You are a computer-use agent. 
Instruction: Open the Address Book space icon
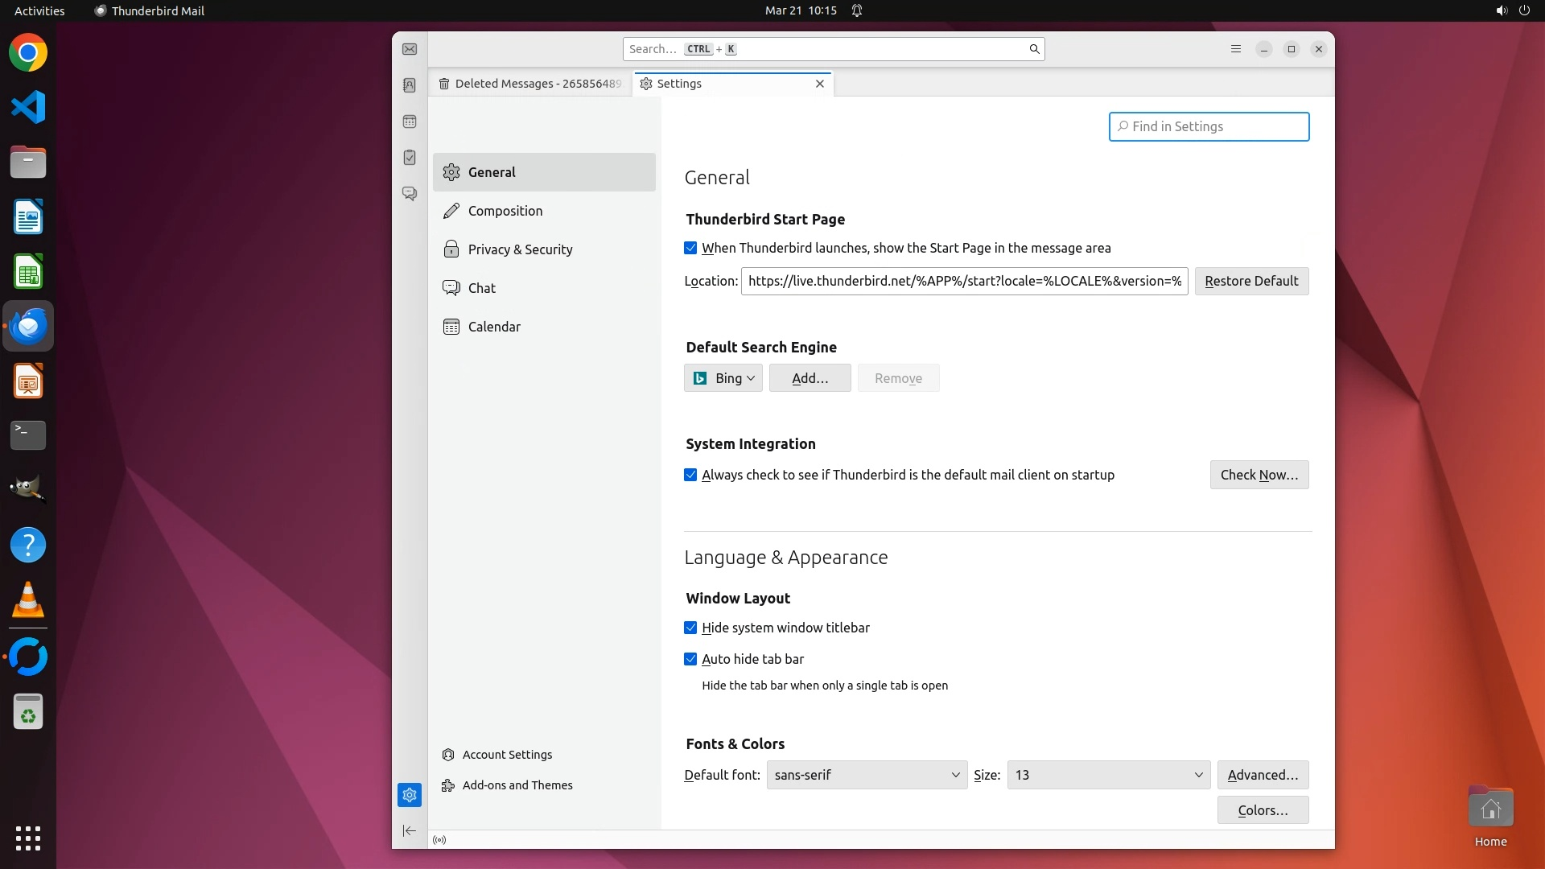pyautogui.click(x=410, y=85)
